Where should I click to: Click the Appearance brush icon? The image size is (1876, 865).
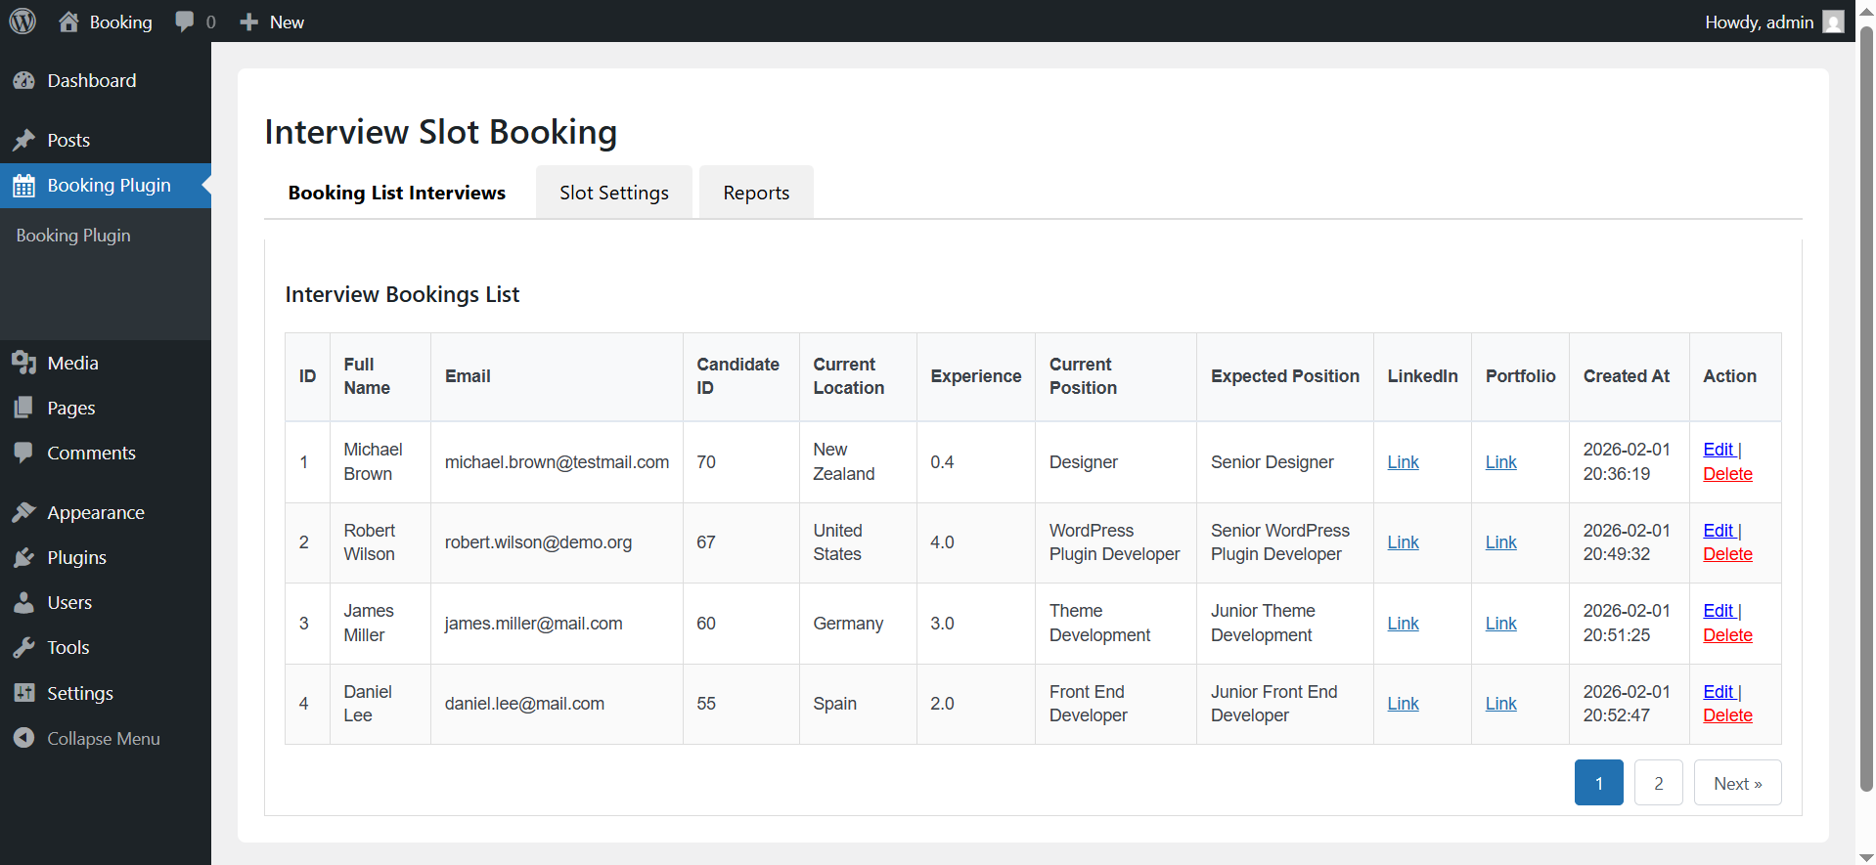pyautogui.click(x=24, y=512)
